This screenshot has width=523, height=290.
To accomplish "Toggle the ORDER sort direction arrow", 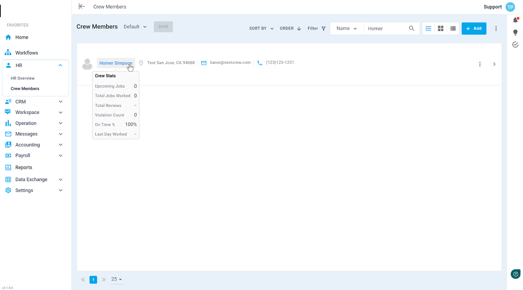I will point(299,28).
